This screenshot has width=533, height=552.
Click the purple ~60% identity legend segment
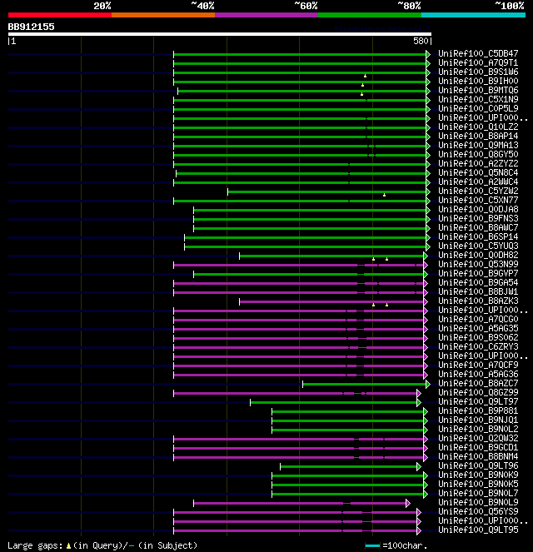point(266,15)
